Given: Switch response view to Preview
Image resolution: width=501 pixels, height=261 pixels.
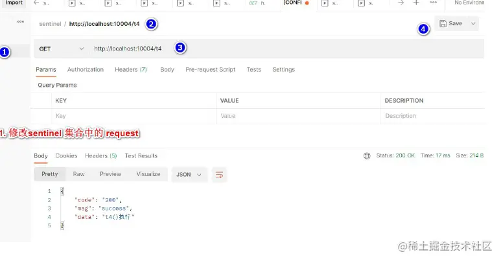Looking at the screenshot, I should (110, 174).
